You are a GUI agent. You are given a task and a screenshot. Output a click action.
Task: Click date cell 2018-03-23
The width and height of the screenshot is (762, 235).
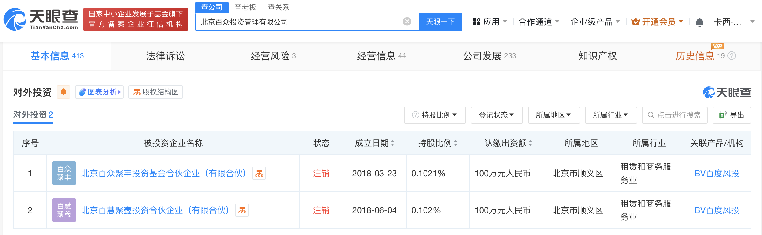click(x=374, y=173)
